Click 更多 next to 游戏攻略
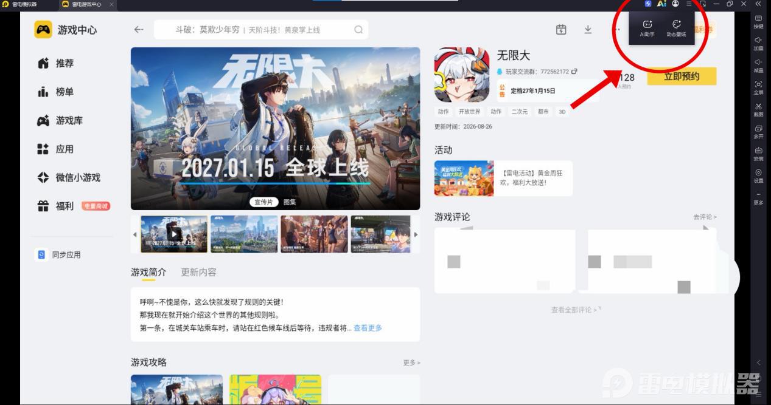The width and height of the screenshot is (771, 405). pyautogui.click(x=411, y=362)
